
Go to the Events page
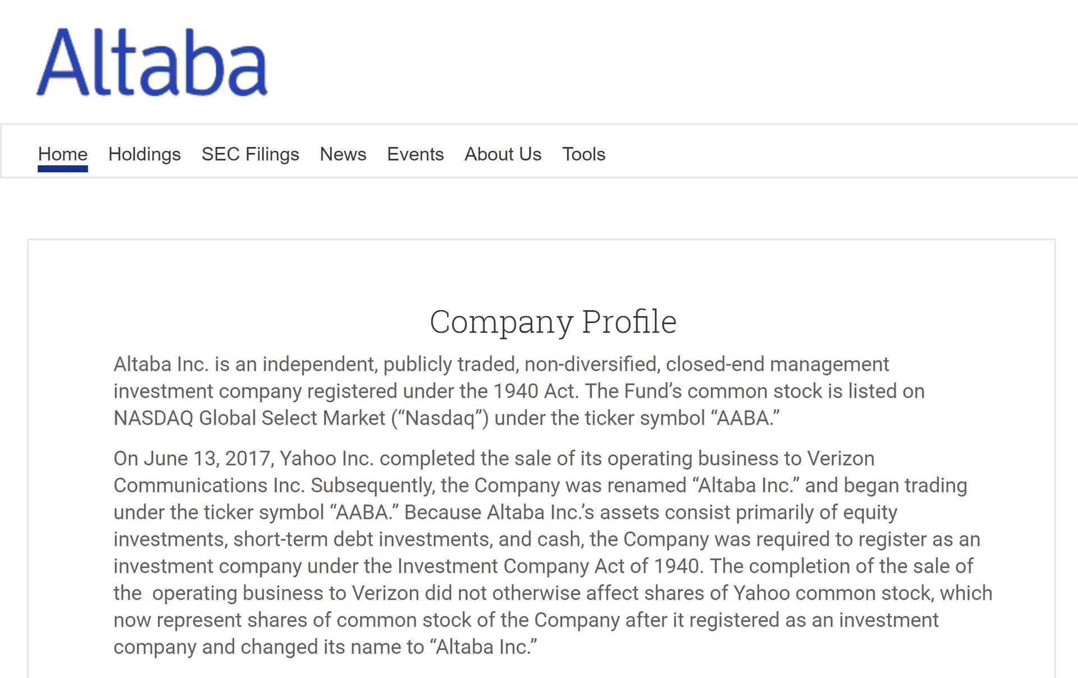[x=415, y=154]
